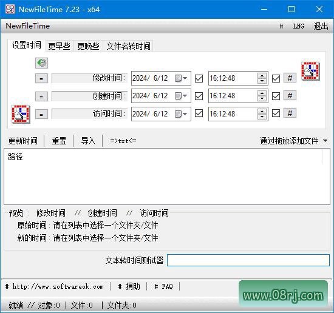The width and height of the screenshot is (334, 313).
Task: Click the # 捐助 donate link
Action: point(129,287)
